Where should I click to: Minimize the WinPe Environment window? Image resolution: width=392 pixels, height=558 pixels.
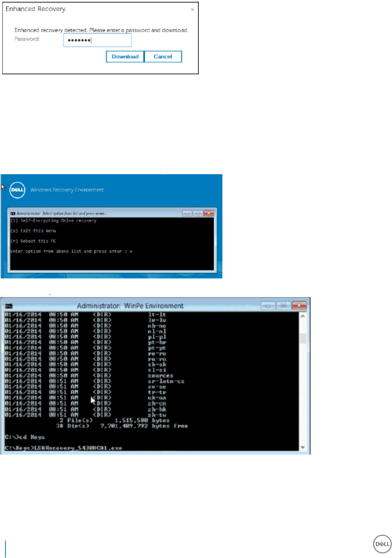tap(268, 306)
